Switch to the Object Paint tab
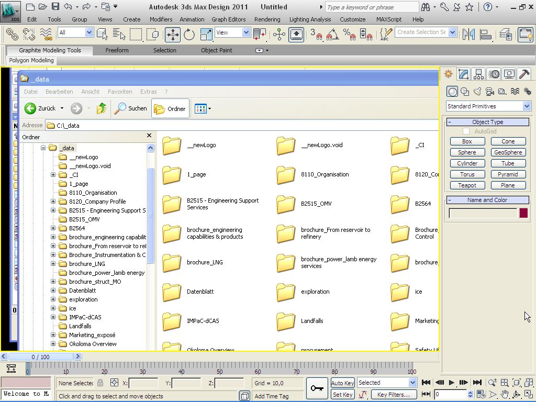This screenshot has height=402, width=536. pyautogui.click(x=216, y=50)
